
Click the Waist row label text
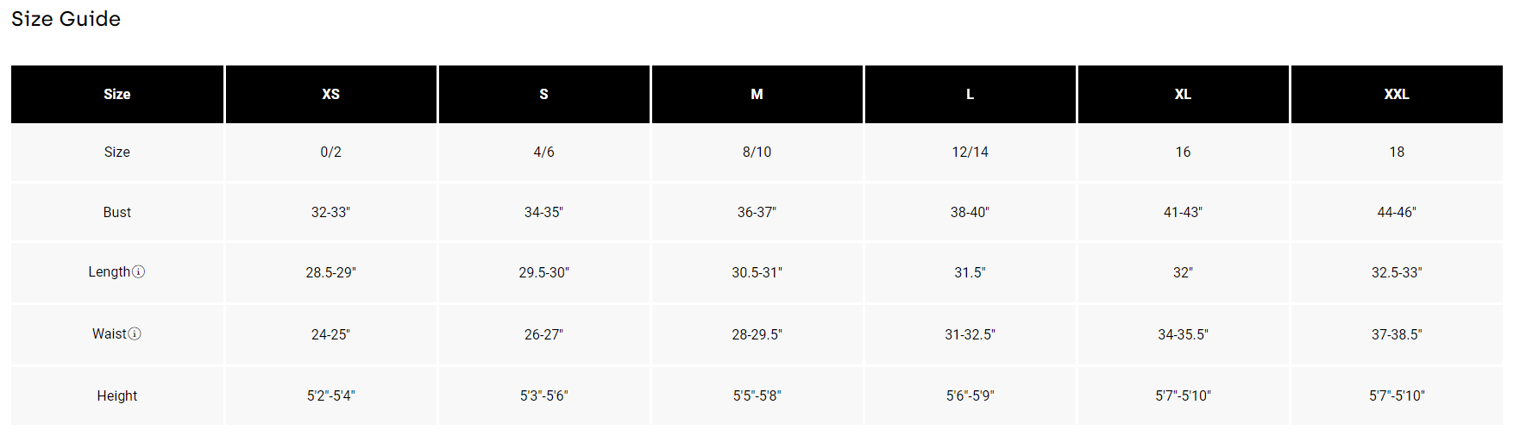[109, 333]
